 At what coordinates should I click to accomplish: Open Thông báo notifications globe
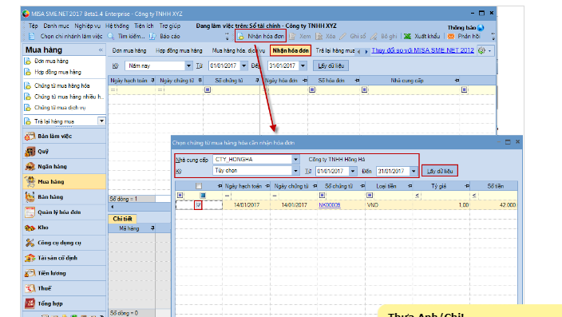point(481,28)
